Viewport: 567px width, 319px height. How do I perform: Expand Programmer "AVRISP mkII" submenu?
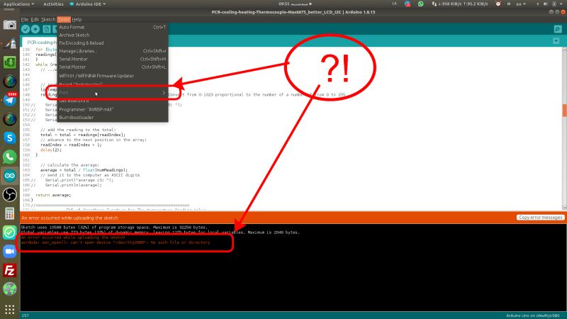[x=113, y=109]
